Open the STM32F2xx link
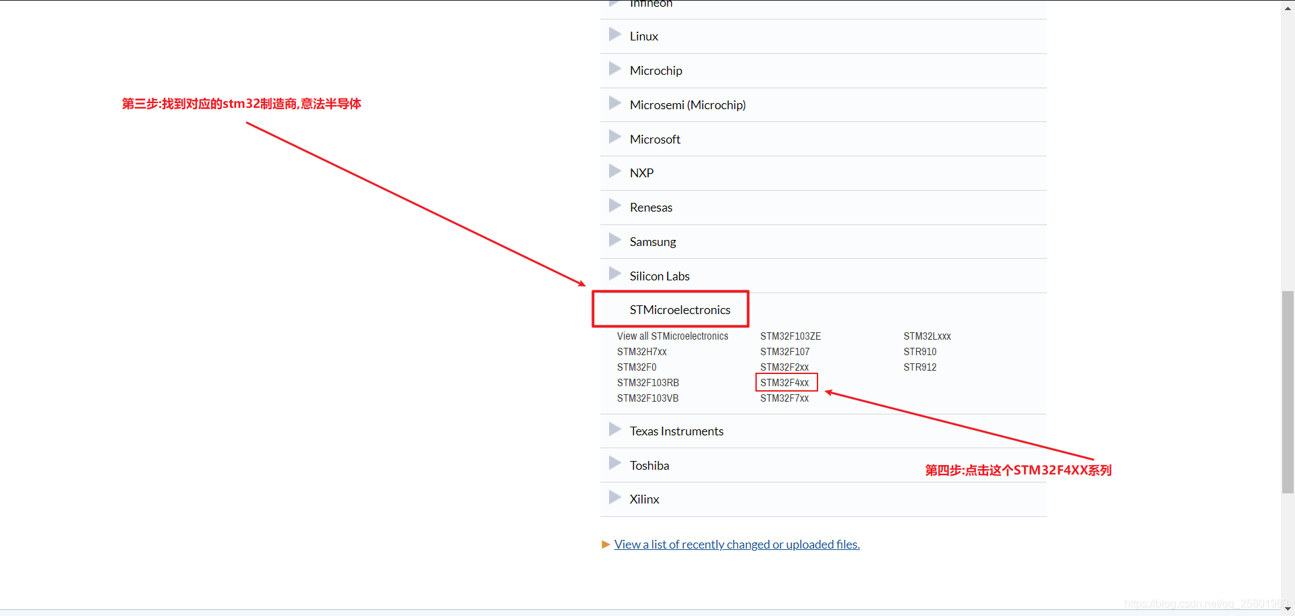 coord(784,367)
